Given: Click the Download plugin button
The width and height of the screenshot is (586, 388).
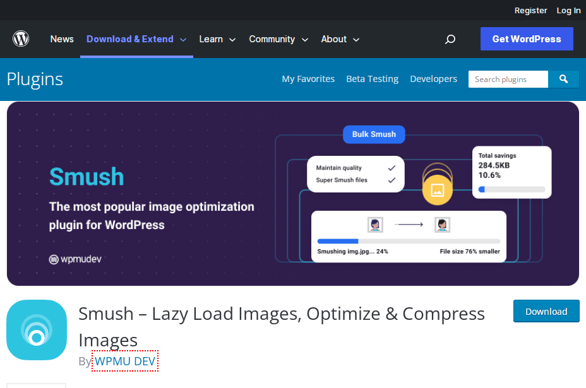Looking at the screenshot, I should tap(546, 311).
